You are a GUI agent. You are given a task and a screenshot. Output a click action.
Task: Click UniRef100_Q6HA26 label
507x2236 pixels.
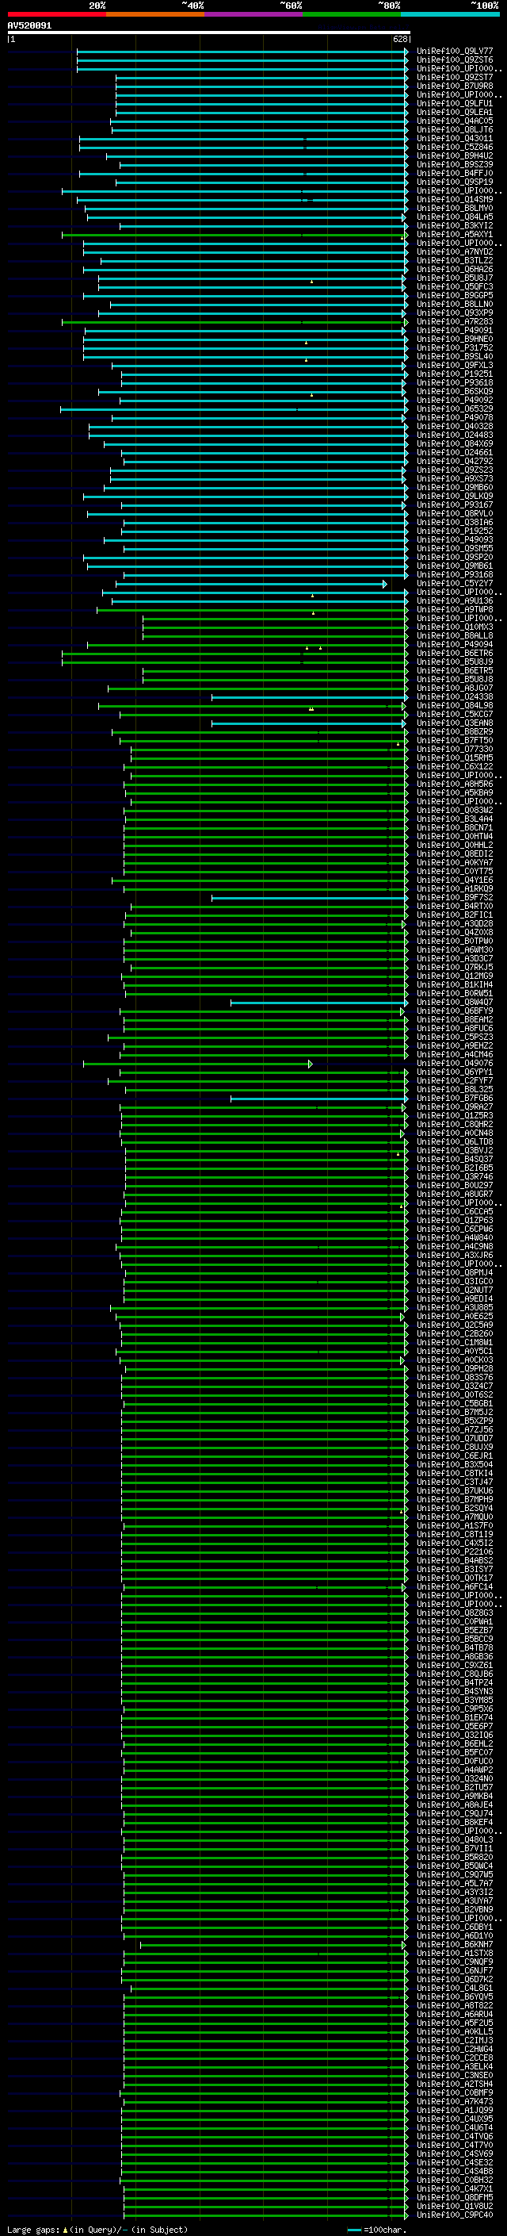tap(455, 270)
